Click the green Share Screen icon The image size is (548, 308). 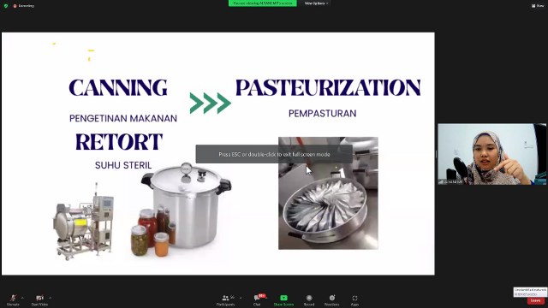tap(283, 298)
